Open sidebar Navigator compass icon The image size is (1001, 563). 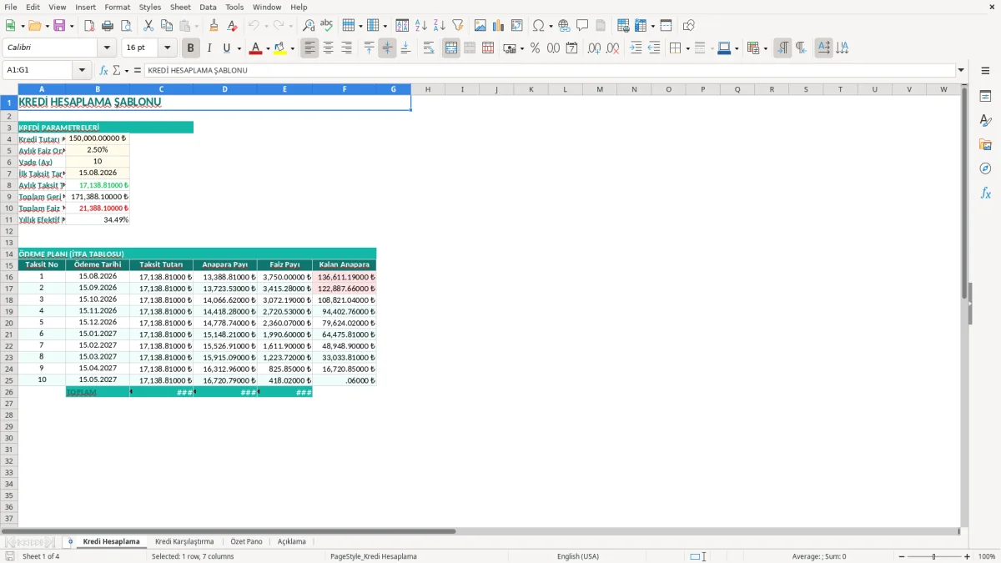(985, 168)
